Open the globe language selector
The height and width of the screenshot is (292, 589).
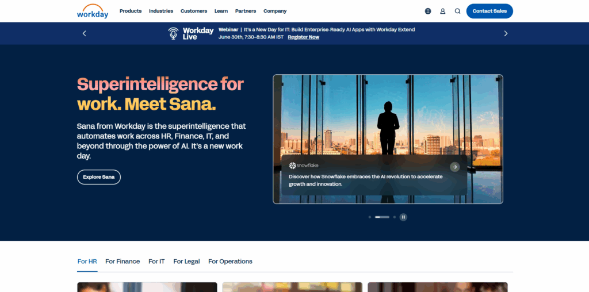point(428,11)
